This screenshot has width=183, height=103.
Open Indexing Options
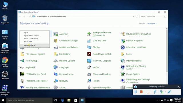click(64, 61)
